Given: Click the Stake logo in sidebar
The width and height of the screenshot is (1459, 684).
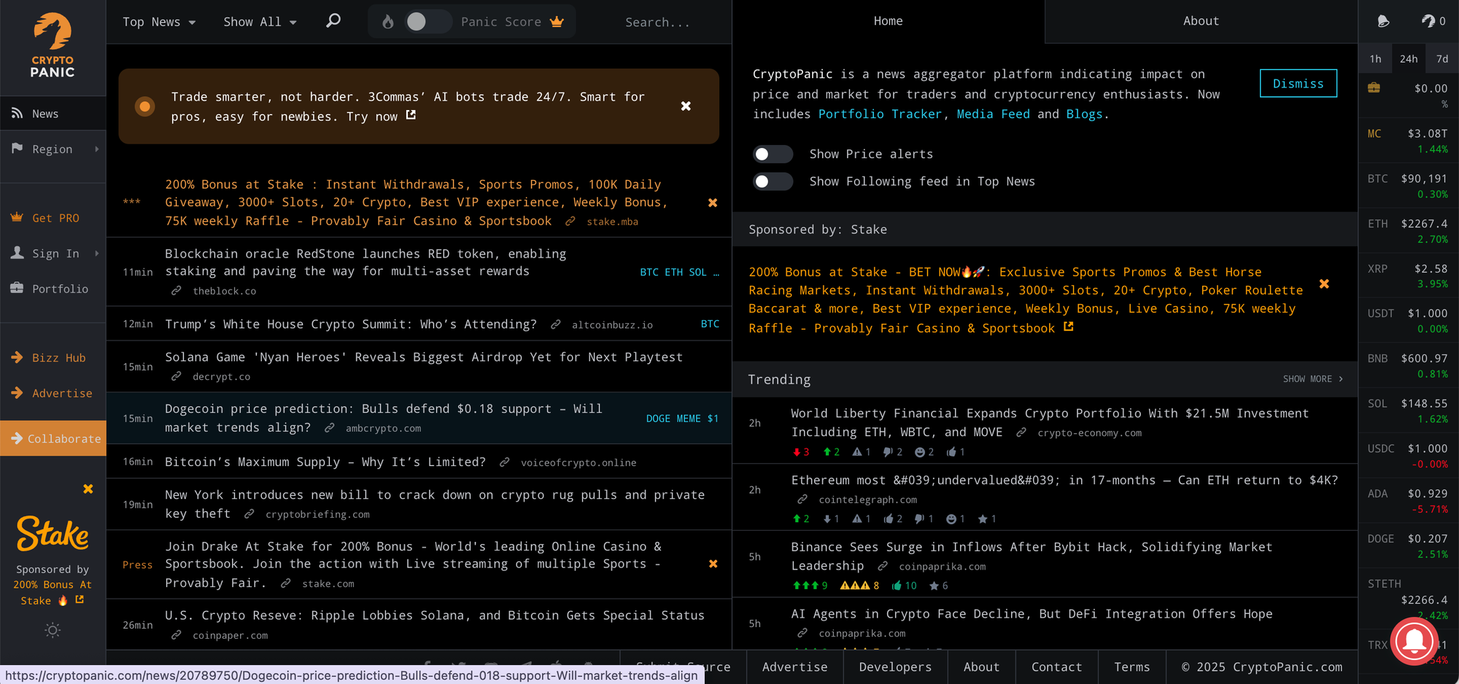Looking at the screenshot, I should (53, 534).
